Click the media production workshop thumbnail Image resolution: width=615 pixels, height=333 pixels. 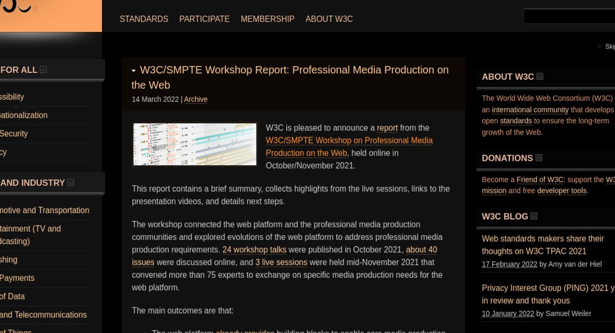[x=194, y=144]
